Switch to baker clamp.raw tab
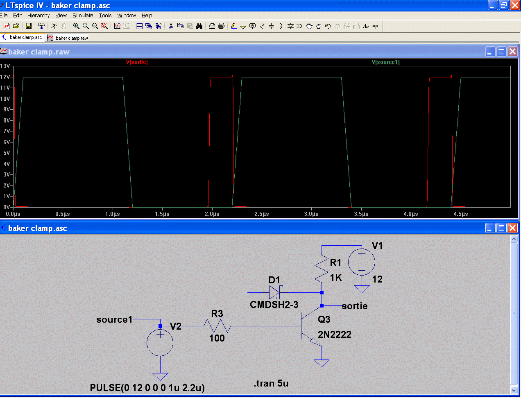 click(x=68, y=38)
